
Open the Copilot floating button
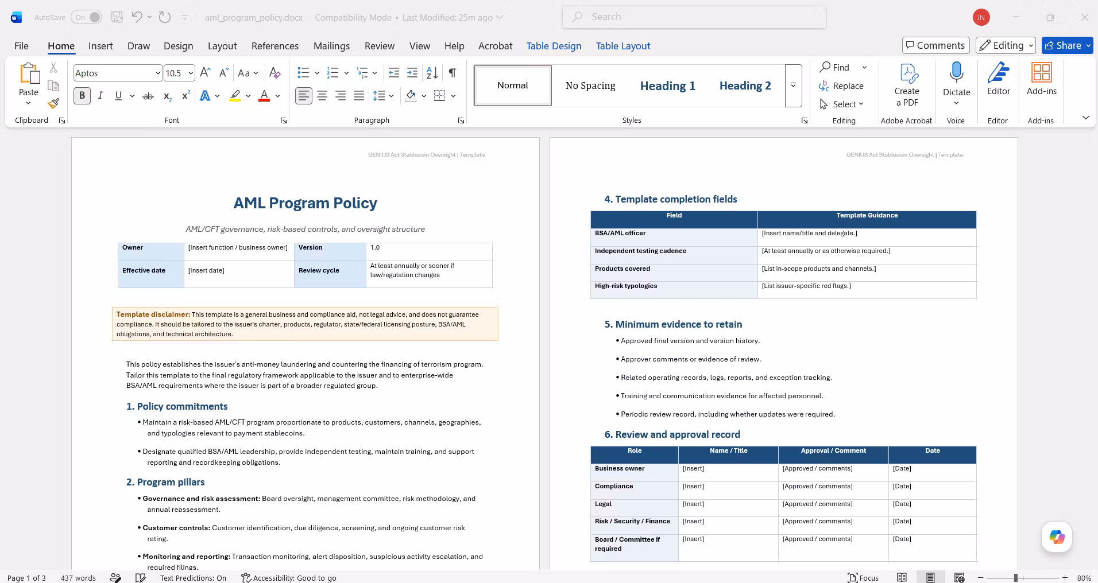[x=1057, y=537]
